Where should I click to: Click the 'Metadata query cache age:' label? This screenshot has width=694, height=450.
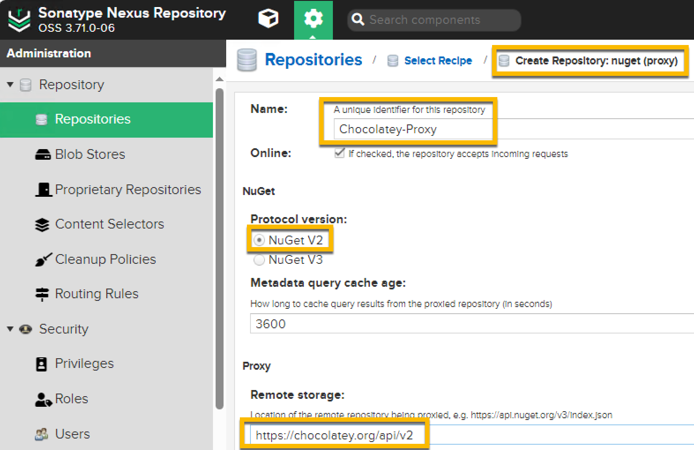[328, 283]
